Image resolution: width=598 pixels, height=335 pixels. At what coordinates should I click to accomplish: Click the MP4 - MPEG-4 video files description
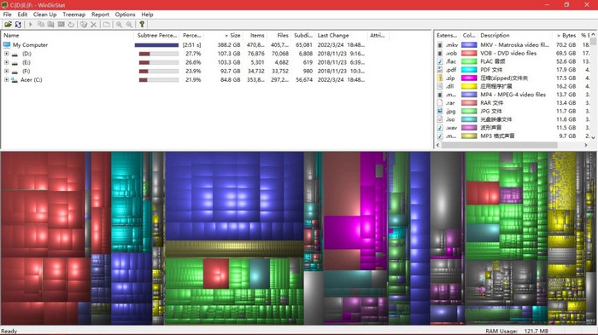(x=513, y=95)
